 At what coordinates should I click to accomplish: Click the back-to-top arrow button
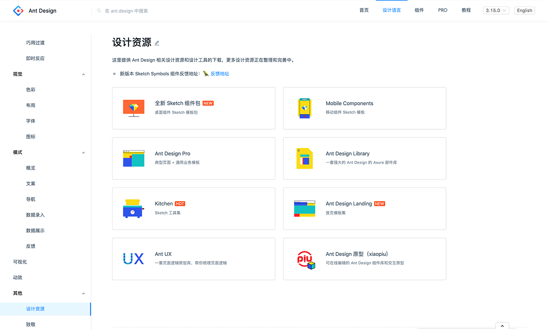pyautogui.click(x=502, y=326)
